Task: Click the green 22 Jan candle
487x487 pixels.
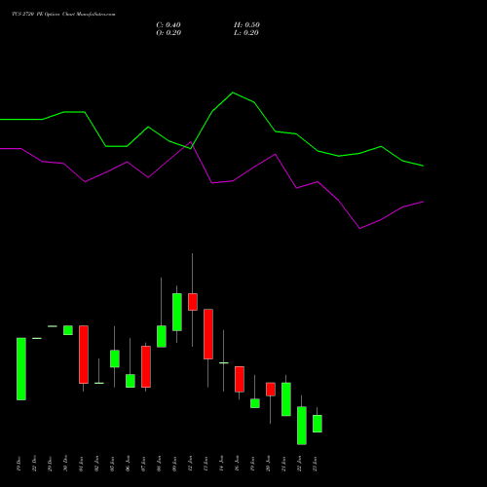Action: (302, 426)
